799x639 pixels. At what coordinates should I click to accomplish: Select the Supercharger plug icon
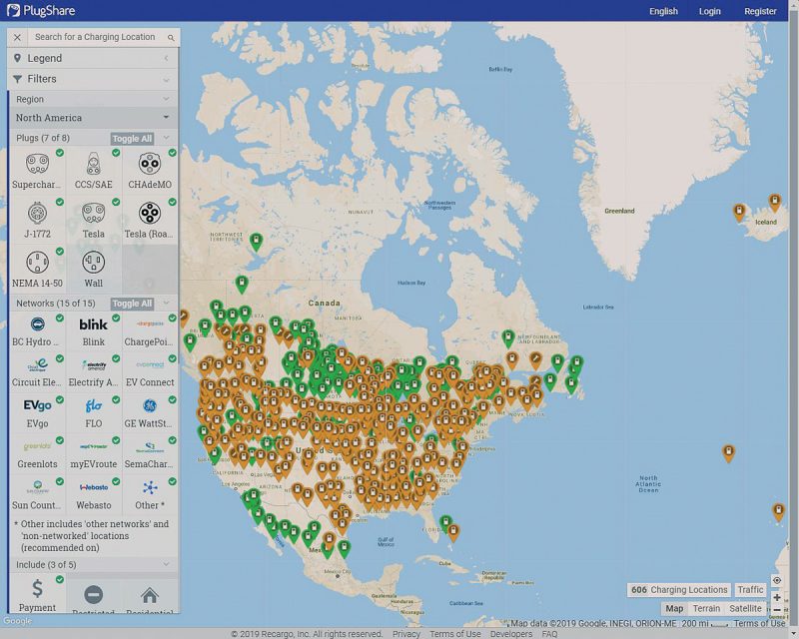point(37,164)
